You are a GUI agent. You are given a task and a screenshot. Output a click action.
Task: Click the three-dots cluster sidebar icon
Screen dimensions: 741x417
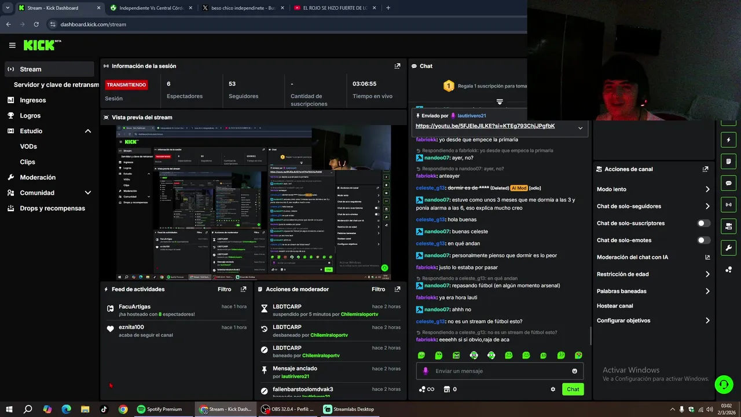(x=728, y=269)
